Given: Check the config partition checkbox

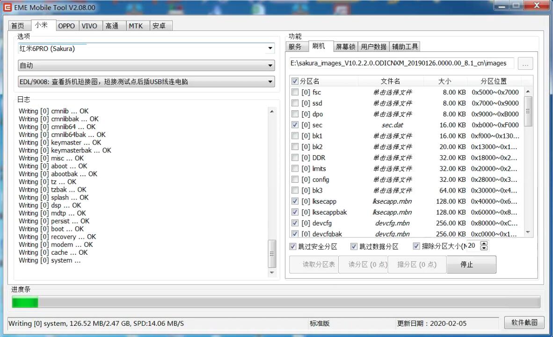Looking at the screenshot, I should tap(295, 179).
